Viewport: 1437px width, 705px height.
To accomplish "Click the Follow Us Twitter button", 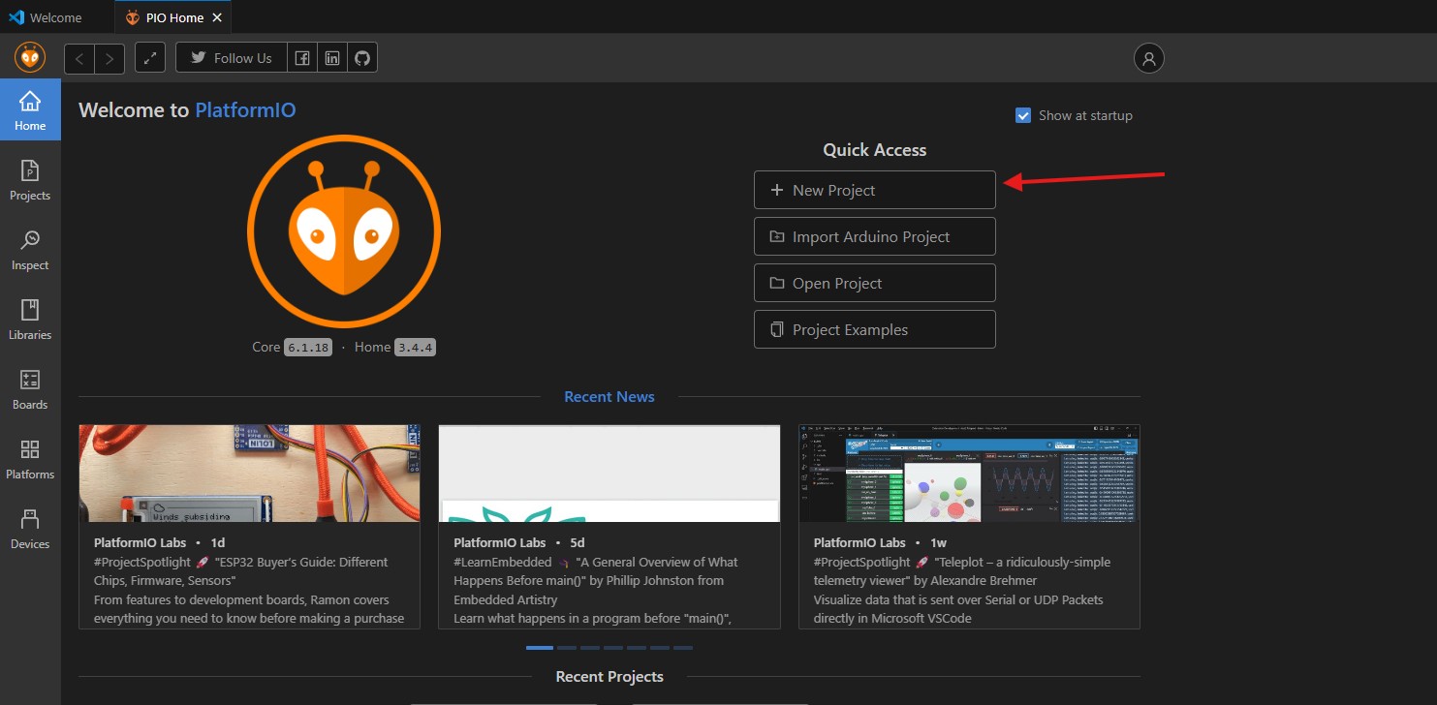I will click(x=232, y=58).
